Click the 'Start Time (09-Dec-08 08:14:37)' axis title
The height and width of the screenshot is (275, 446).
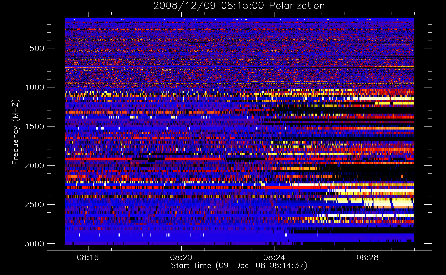pyautogui.click(x=239, y=266)
